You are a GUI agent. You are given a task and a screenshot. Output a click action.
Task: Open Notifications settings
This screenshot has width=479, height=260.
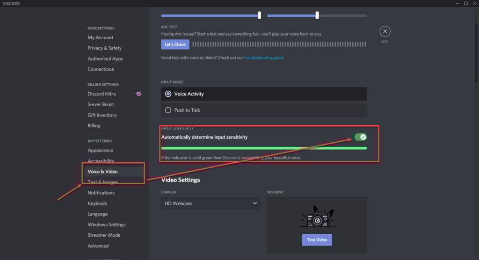pos(101,193)
